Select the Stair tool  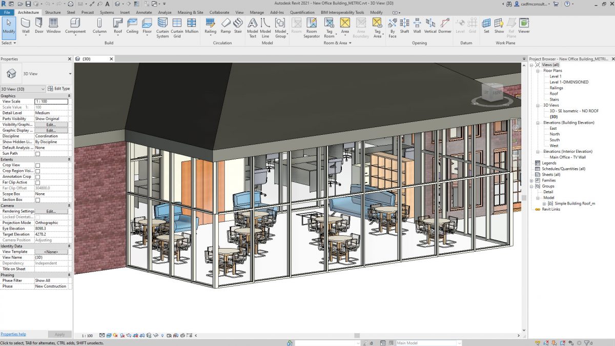coord(238,26)
